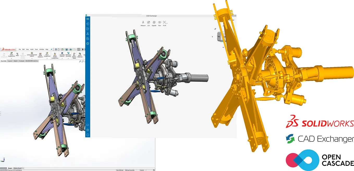Pin the SOLIDWORKS menu bar
Viewport: 354px width, 171px height.
(x=52, y=49)
